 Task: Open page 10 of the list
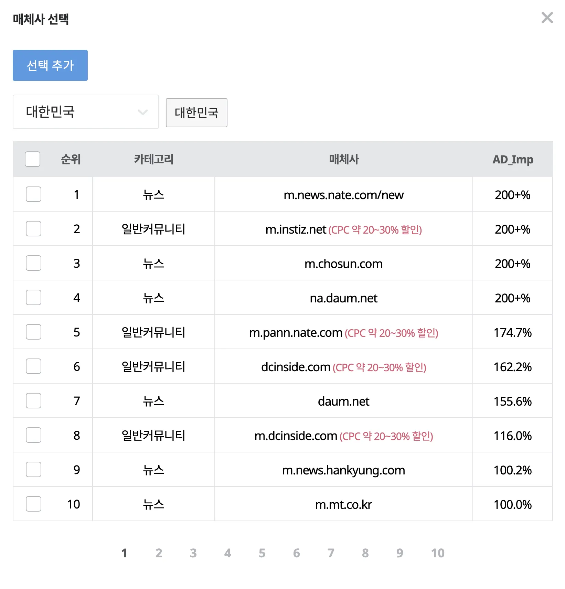click(438, 553)
